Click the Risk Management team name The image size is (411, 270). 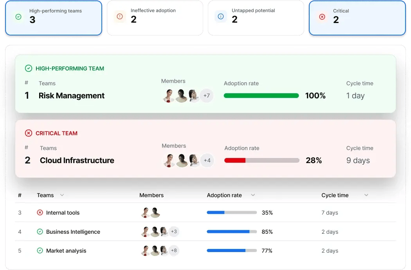click(71, 96)
